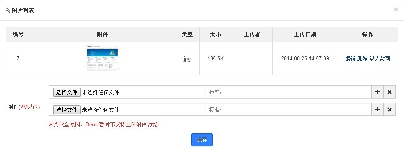Click the 附件 column header

103,34
